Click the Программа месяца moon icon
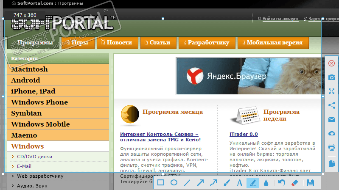339x190 pixels. coord(130,114)
